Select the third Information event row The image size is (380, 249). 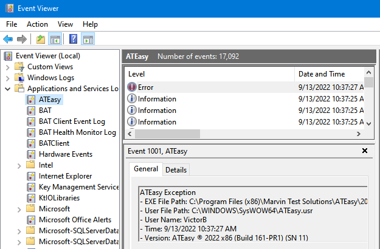[245, 122]
